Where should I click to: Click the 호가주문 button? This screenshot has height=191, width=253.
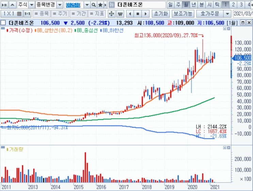[x=210, y=14]
